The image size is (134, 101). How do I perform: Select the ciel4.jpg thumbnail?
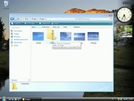(x=93, y=36)
